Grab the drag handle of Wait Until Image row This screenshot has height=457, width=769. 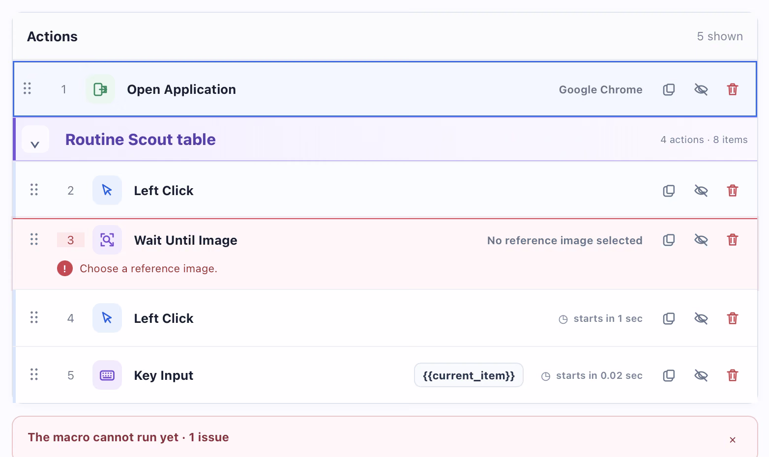point(34,239)
